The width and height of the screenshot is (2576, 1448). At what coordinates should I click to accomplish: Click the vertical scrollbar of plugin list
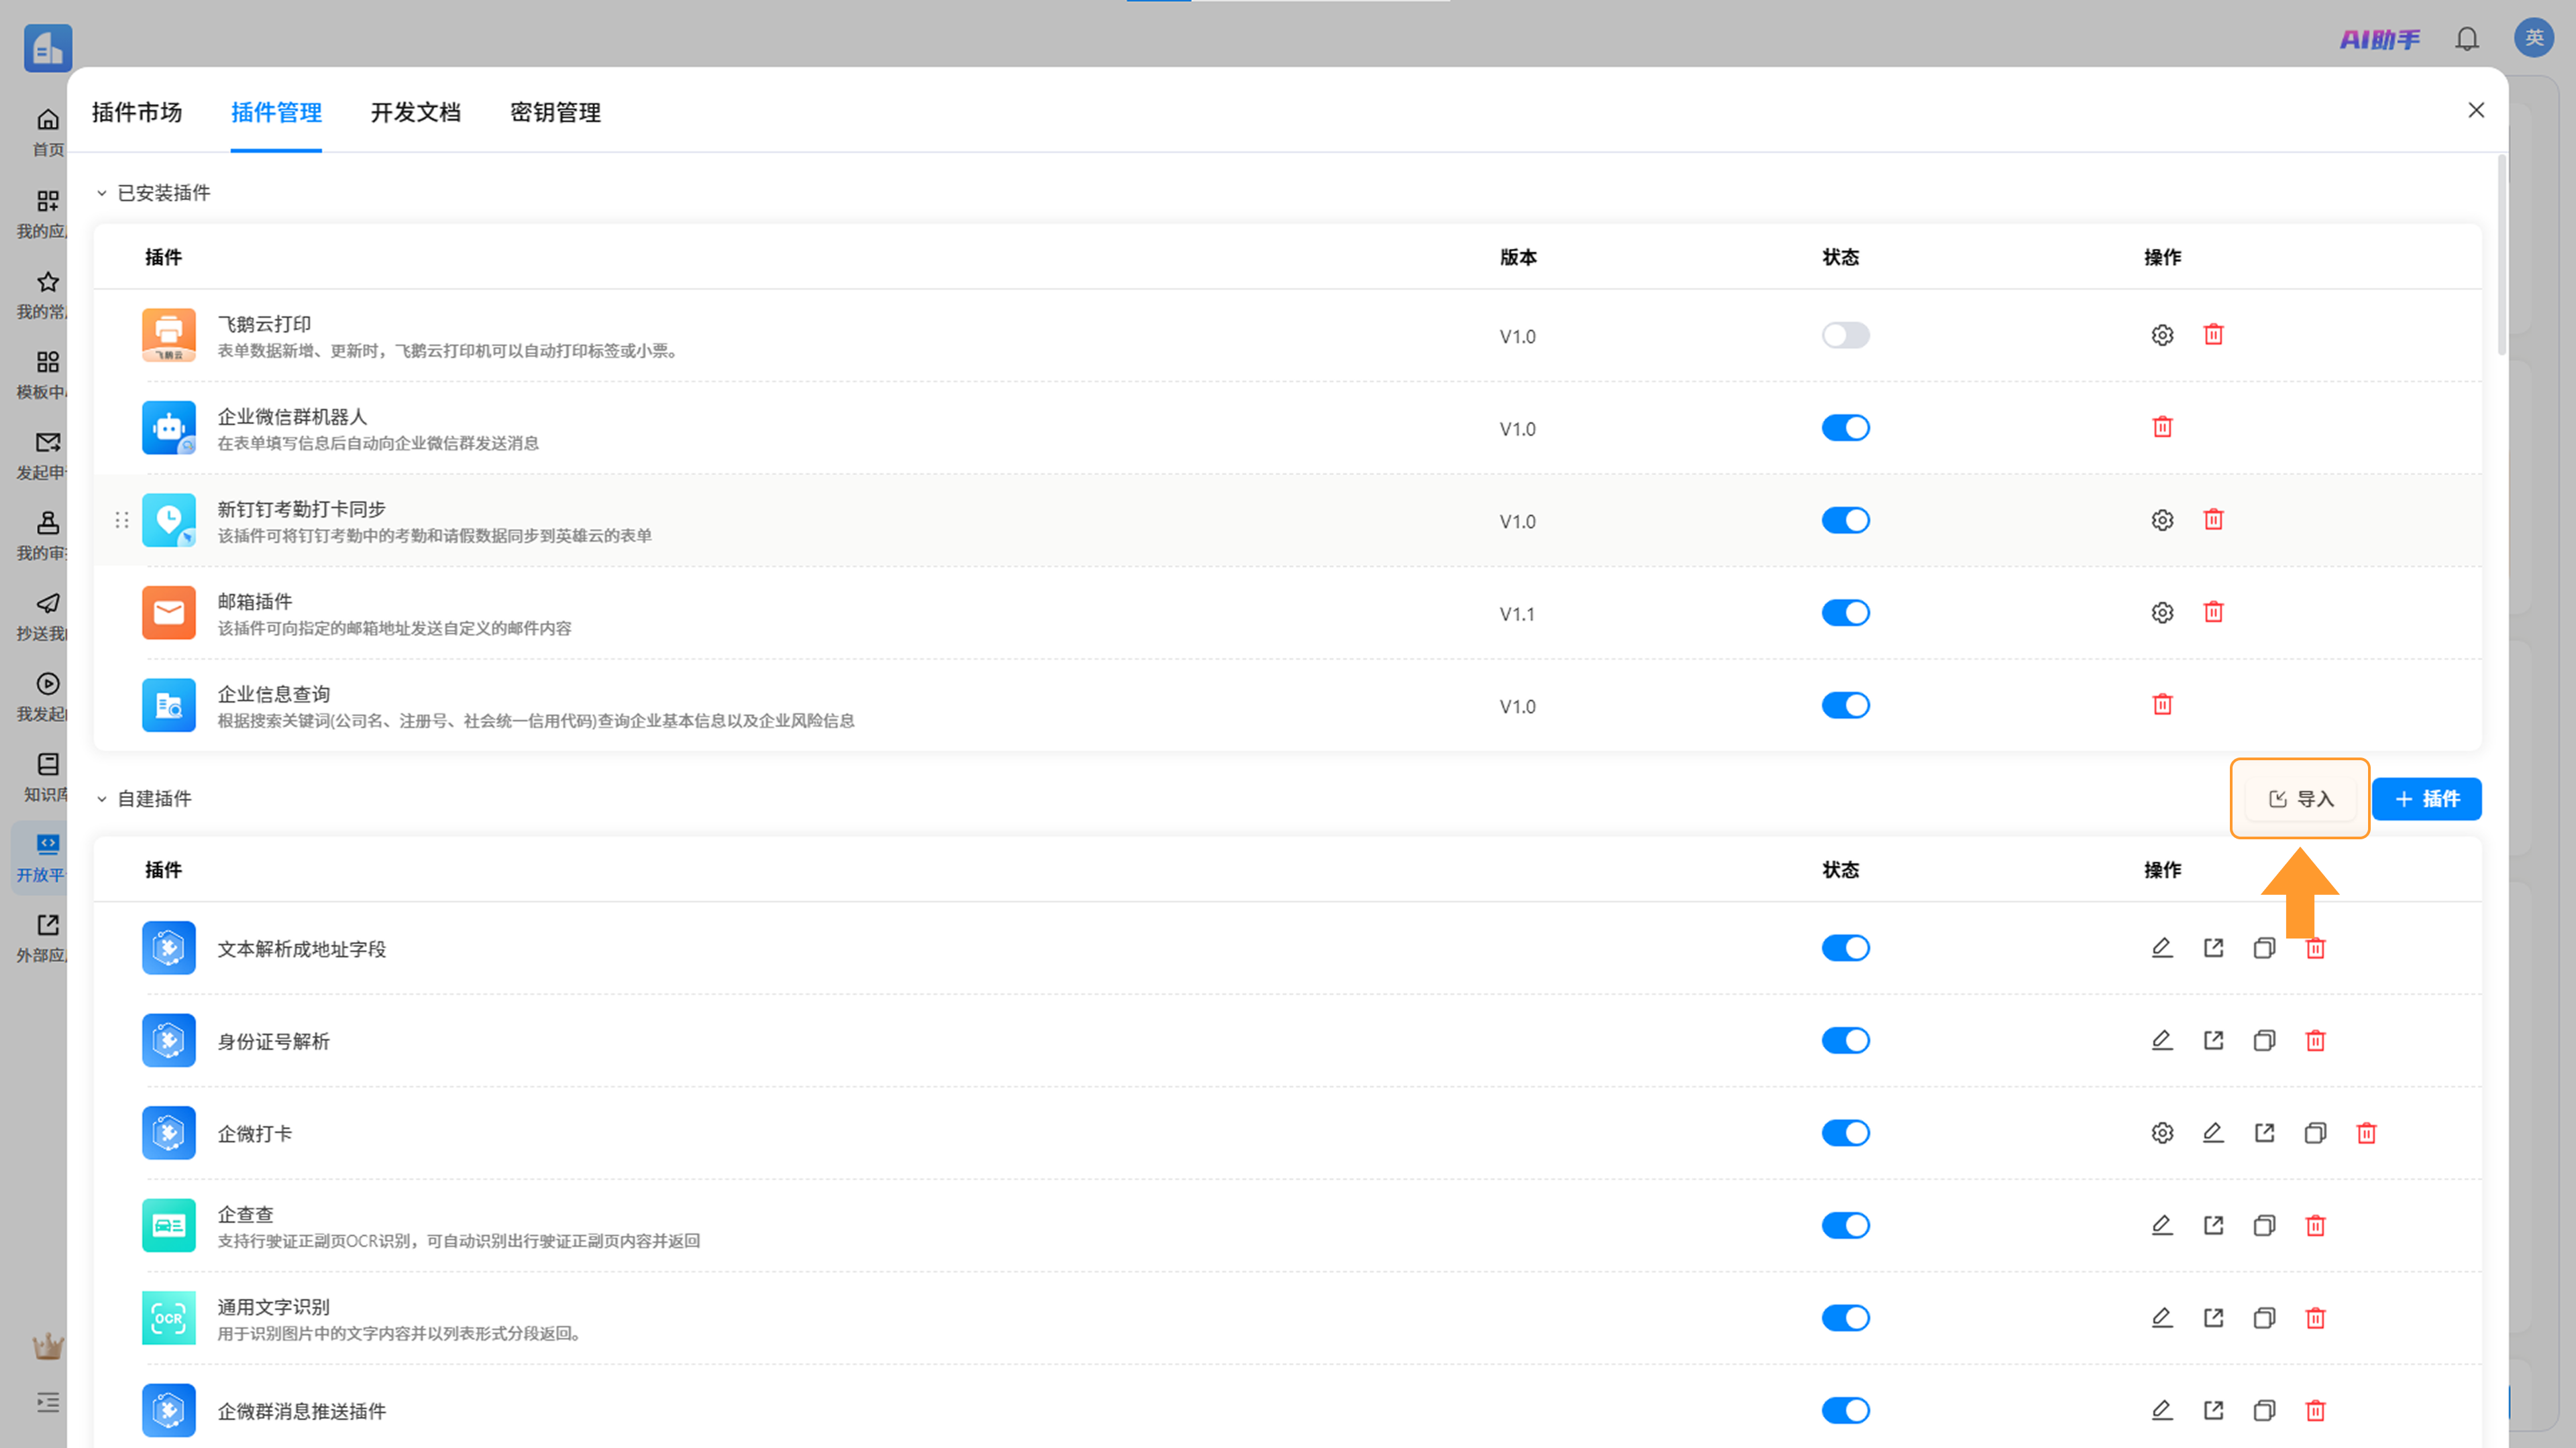click(2501, 255)
